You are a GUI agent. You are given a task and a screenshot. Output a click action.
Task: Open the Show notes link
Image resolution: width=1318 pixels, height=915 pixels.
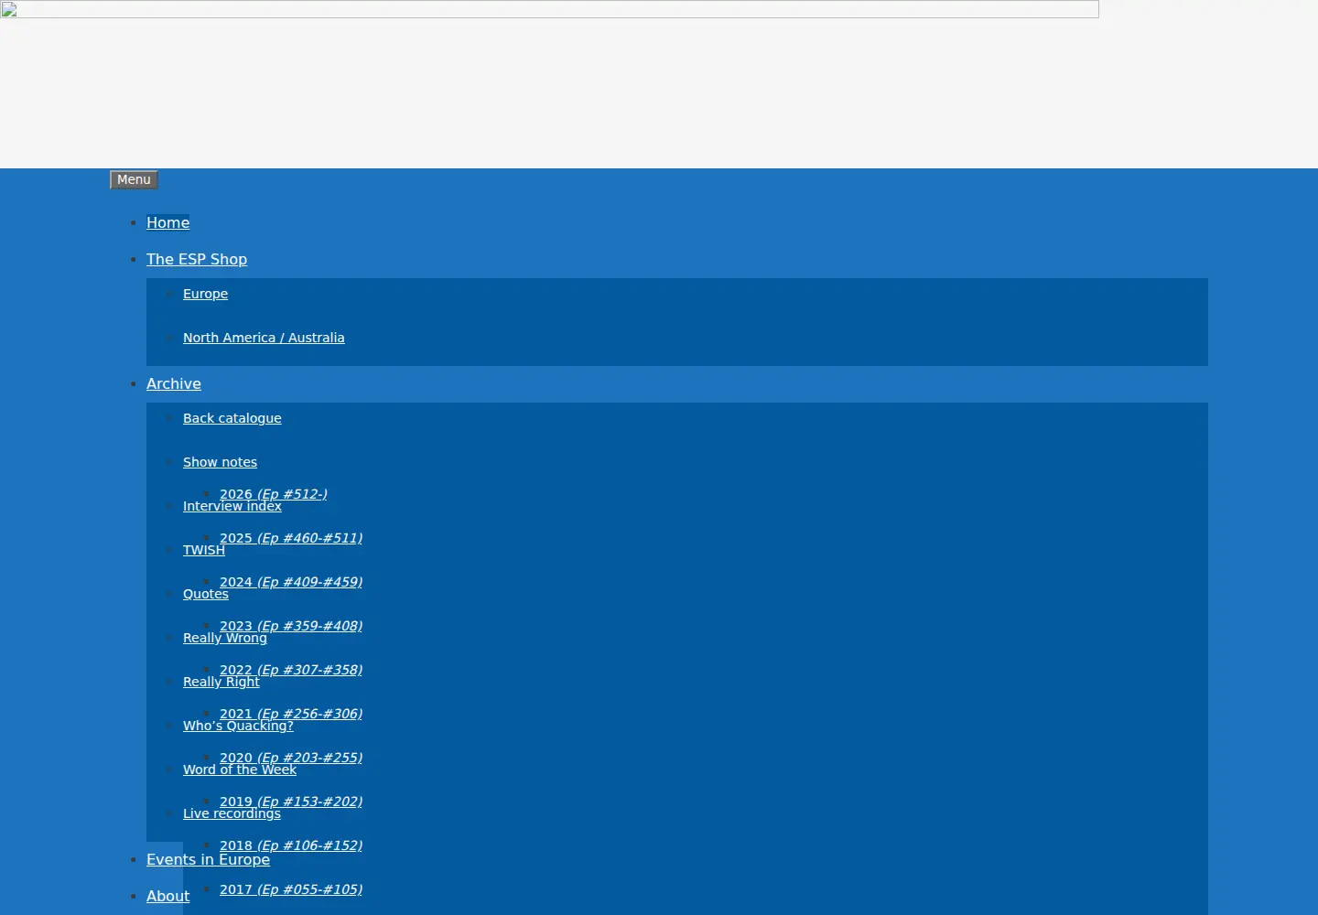point(220,462)
